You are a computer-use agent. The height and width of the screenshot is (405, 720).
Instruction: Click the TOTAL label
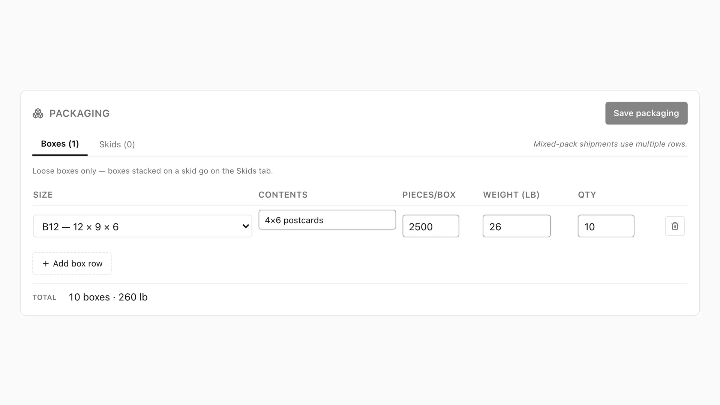coord(44,298)
